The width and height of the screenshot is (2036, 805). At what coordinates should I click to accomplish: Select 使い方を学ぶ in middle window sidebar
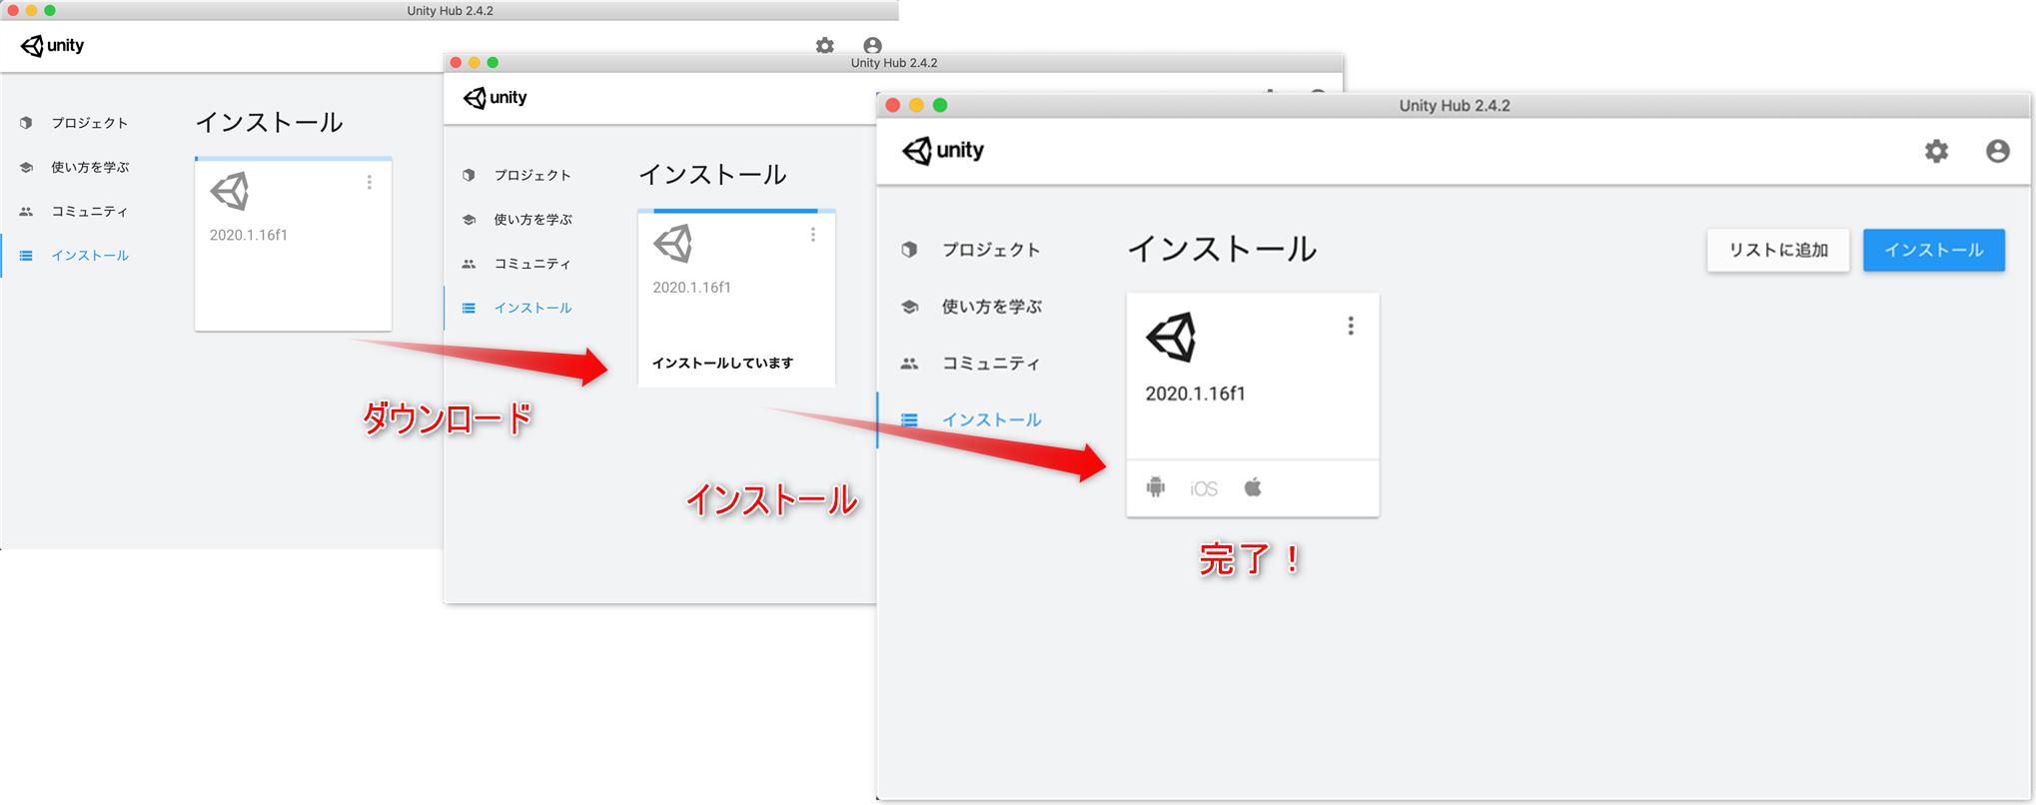(532, 220)
